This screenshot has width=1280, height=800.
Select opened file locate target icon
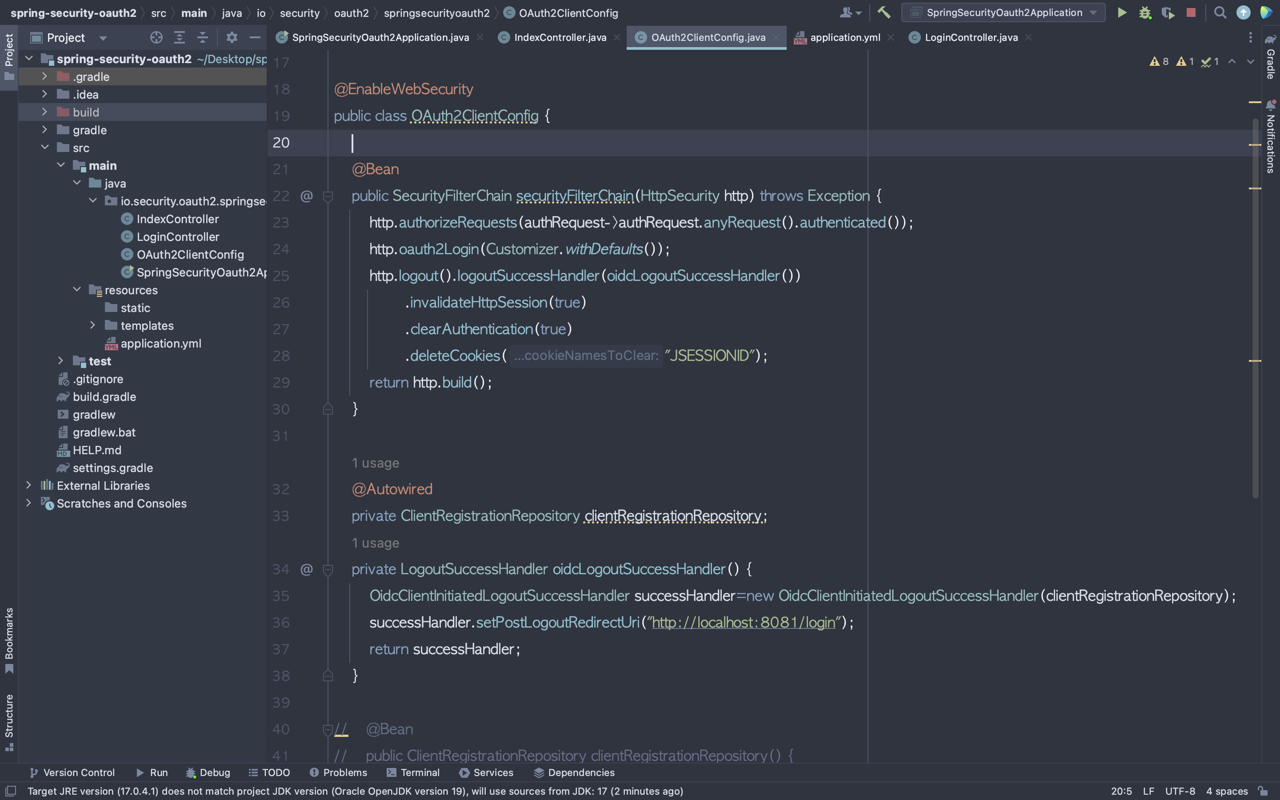point(156,38)
